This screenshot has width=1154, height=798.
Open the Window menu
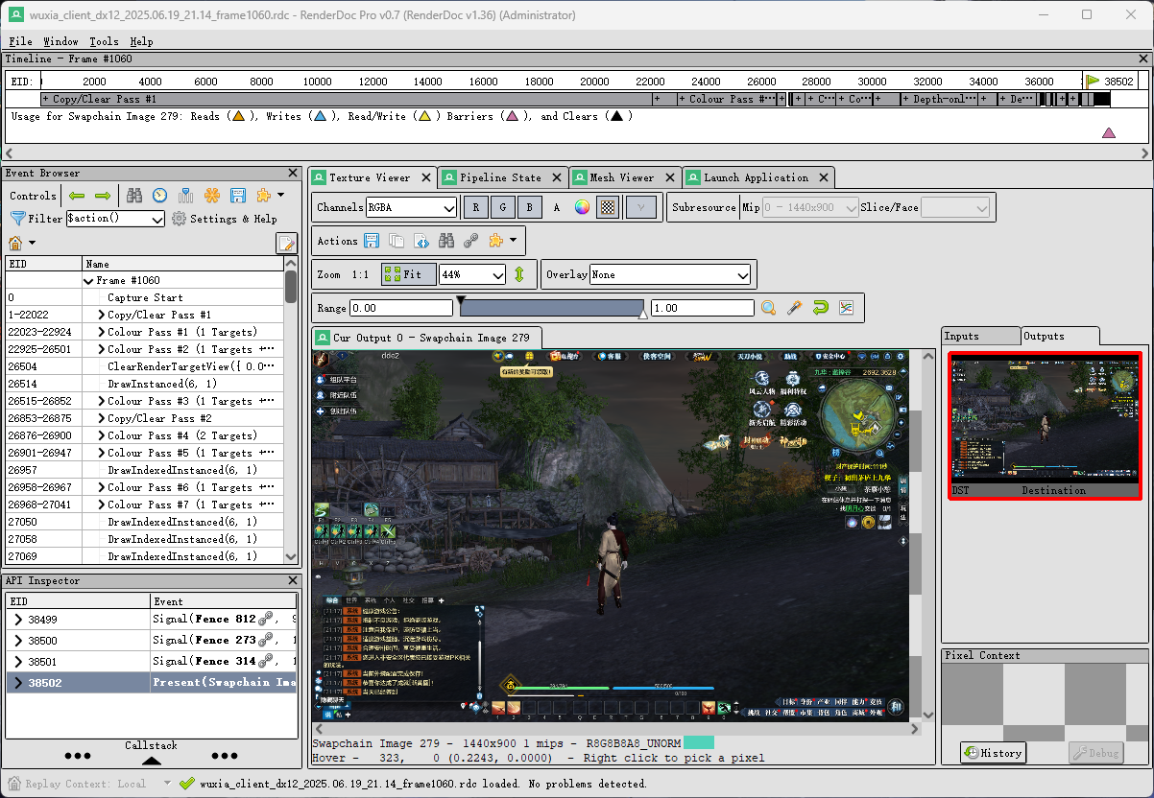[60, 41]
